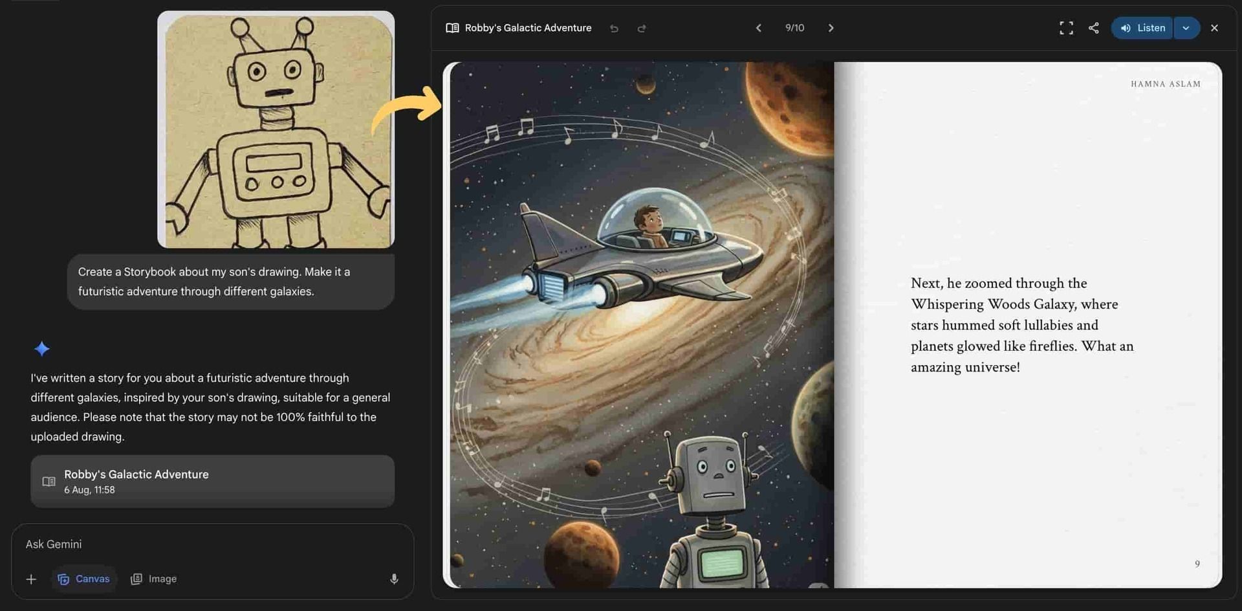Viewport: 1242px width, 611px height.
Task: Enter fullscreen view of the storybook
Action: coord(1066,28)
